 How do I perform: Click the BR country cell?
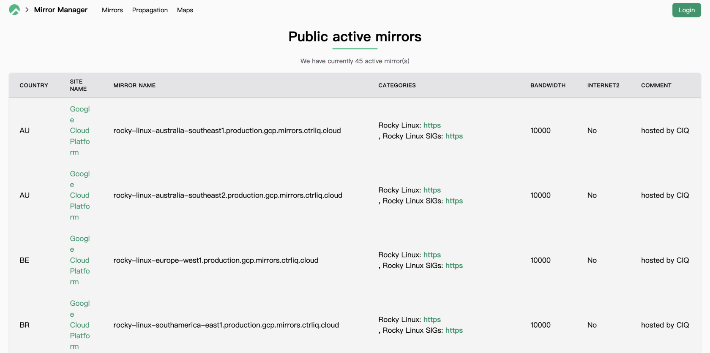pos(25,325)
